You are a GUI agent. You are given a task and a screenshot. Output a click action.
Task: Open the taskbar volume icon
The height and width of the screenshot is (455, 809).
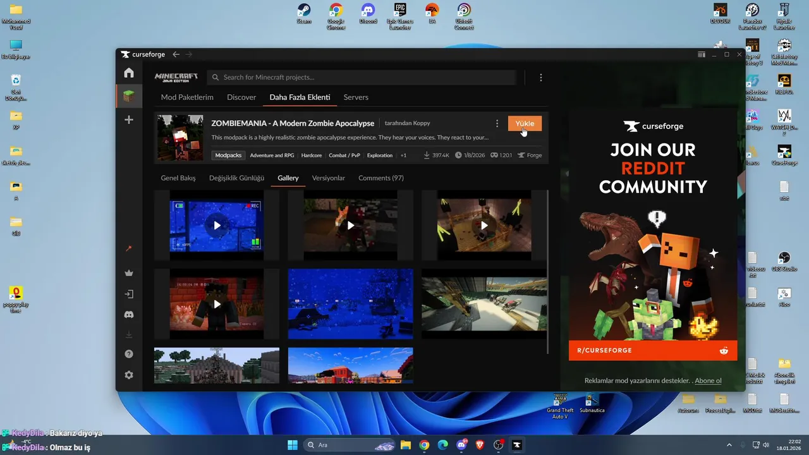click(x=767, y=445)
